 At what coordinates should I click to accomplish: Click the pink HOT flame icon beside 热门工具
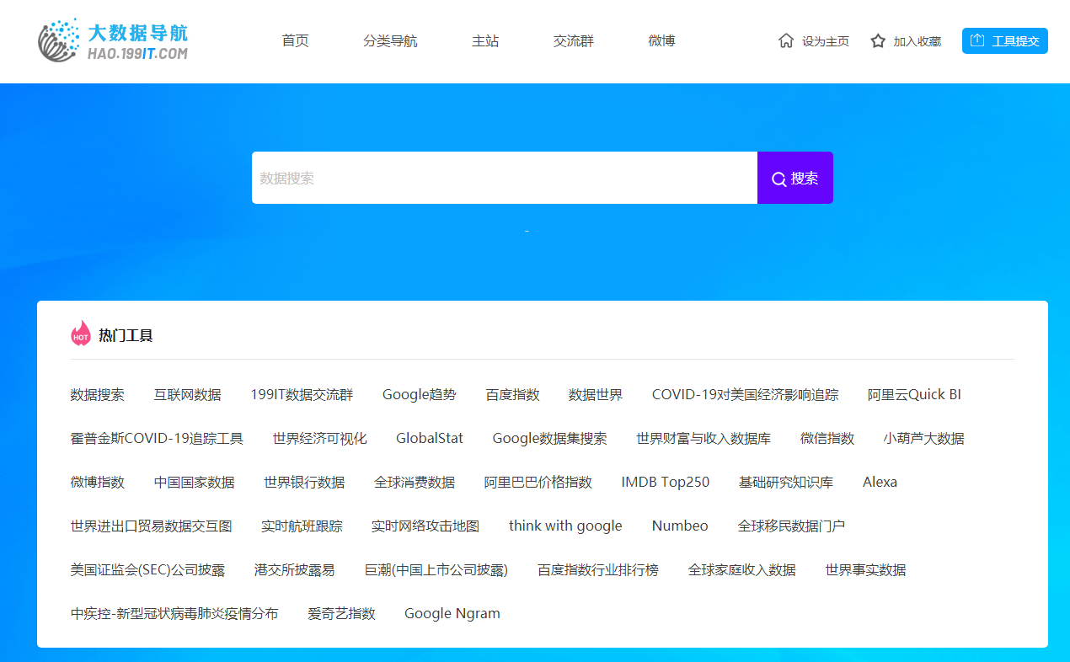(x=81, y=334)
